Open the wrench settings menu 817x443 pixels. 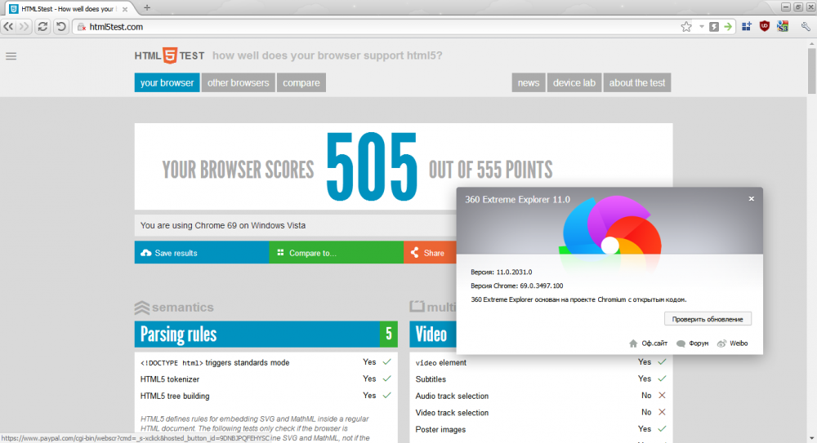(x=806, y=27)
